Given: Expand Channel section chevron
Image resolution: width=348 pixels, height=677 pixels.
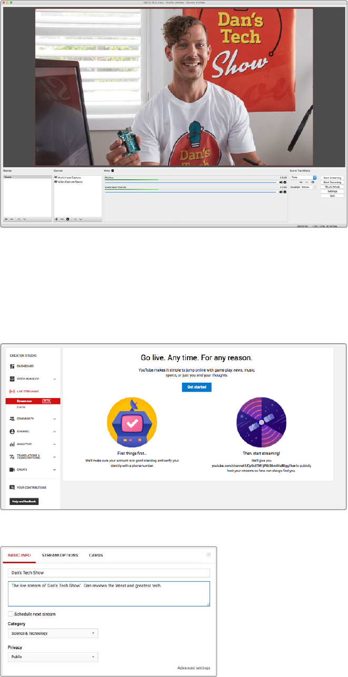Looking at the screenshot, I should (55, 431).
